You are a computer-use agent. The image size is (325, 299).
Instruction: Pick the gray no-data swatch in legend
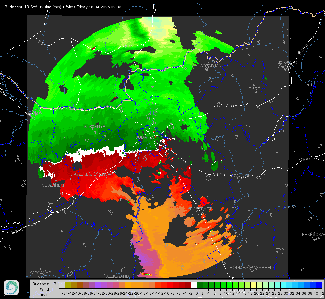point(62,285)
